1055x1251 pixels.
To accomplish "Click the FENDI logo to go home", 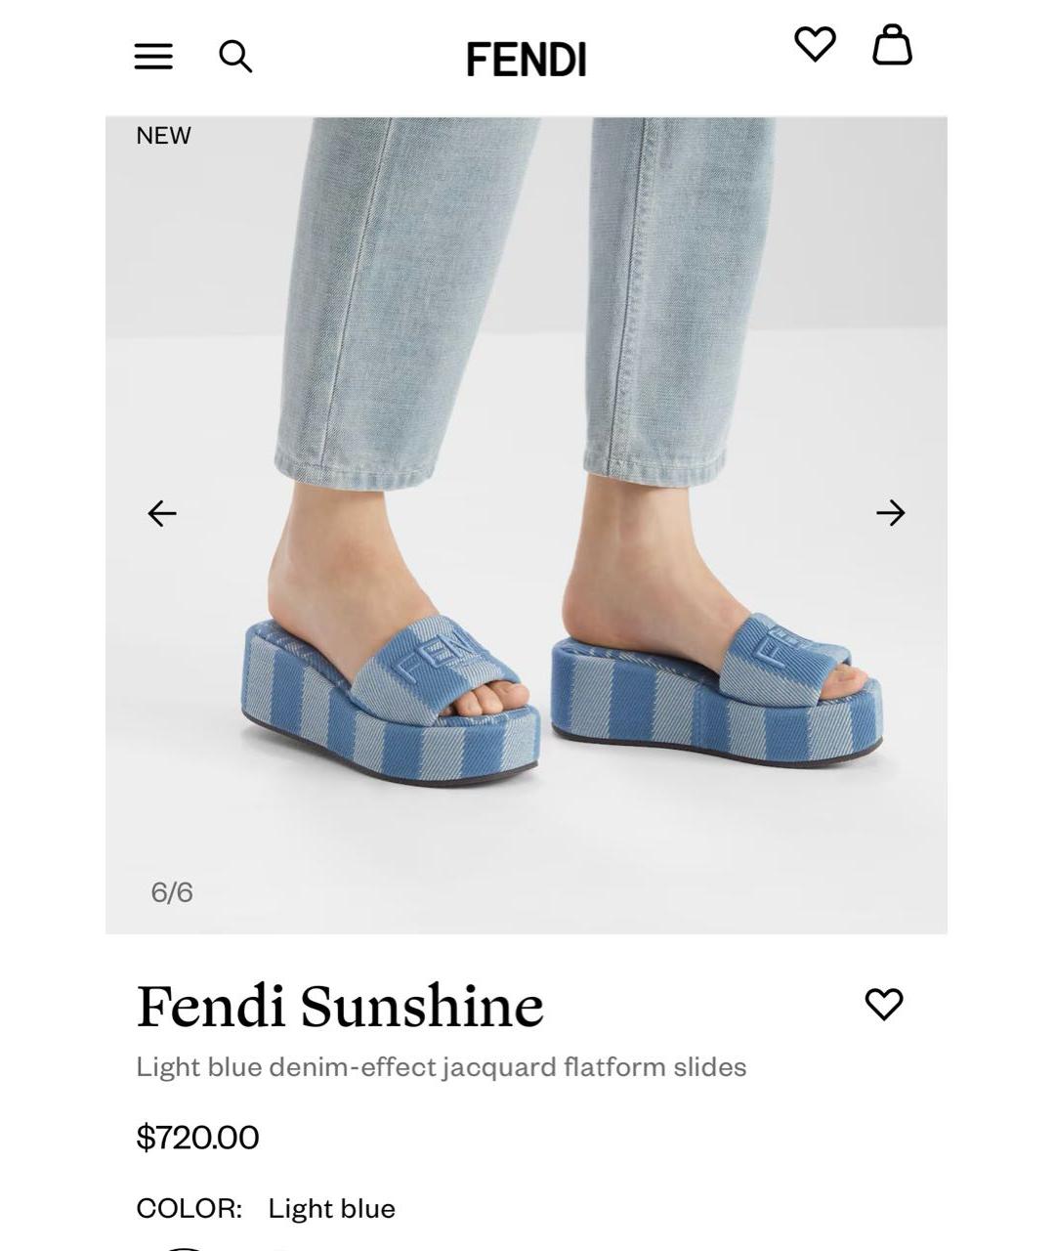I will coord(527,60).
